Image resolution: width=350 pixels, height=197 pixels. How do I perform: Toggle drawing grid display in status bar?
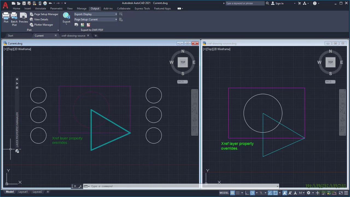tap(232, 193)
